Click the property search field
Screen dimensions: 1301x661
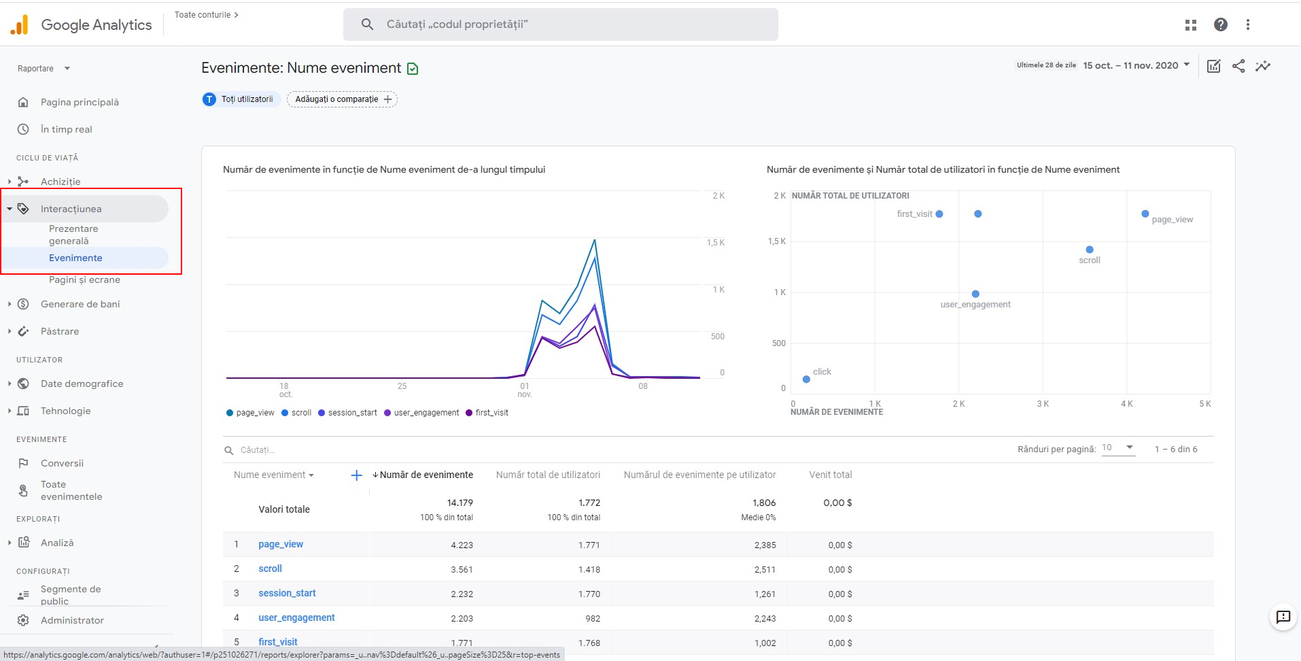click(560, 24)
